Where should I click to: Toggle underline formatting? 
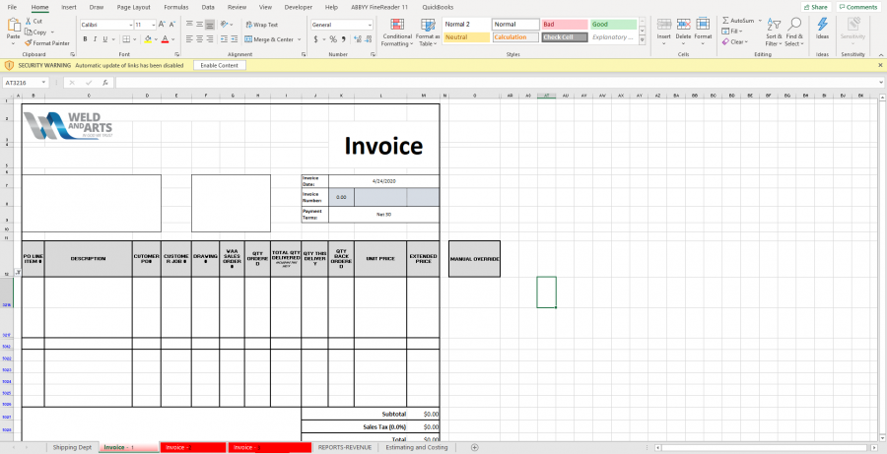104,39
